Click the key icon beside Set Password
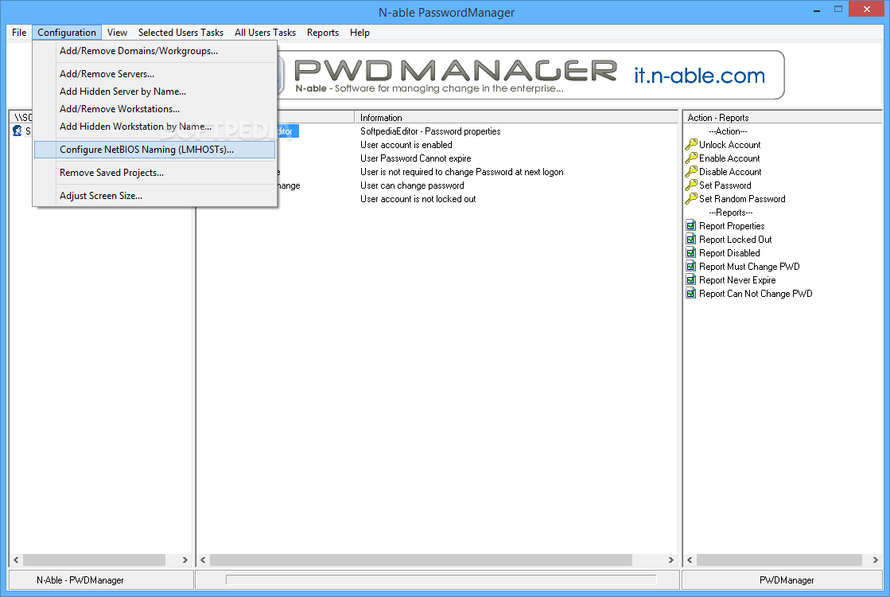The height and width of the screenshot is (597, 890). click(x=691, y=185)
